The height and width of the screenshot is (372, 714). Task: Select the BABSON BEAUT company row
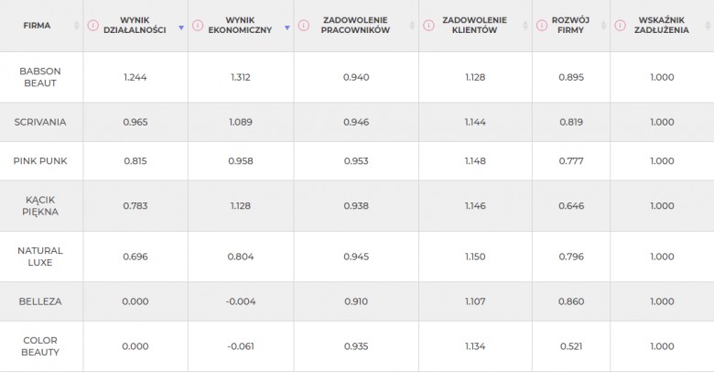coord(357,77)
